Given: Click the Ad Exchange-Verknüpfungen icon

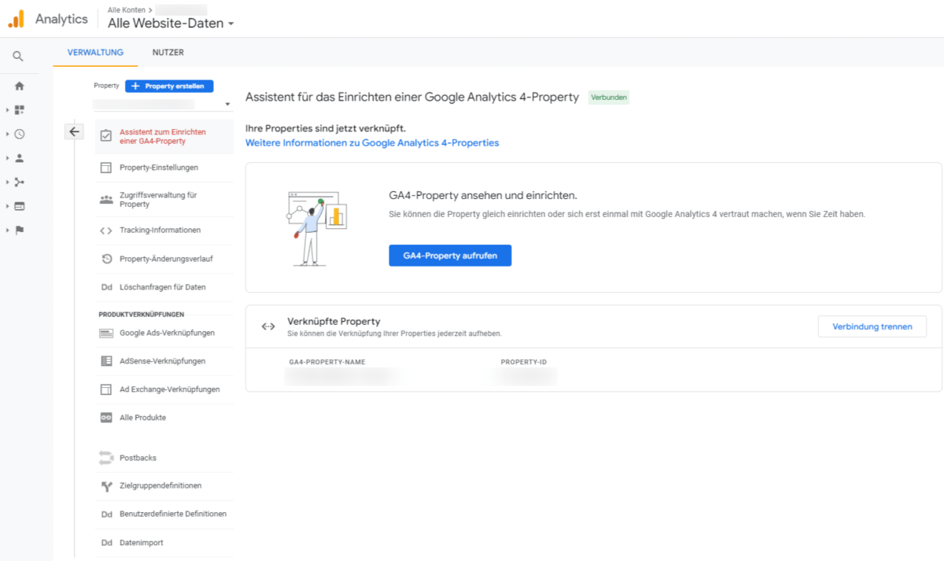Looking at the screenshot, I should (106, 389).
